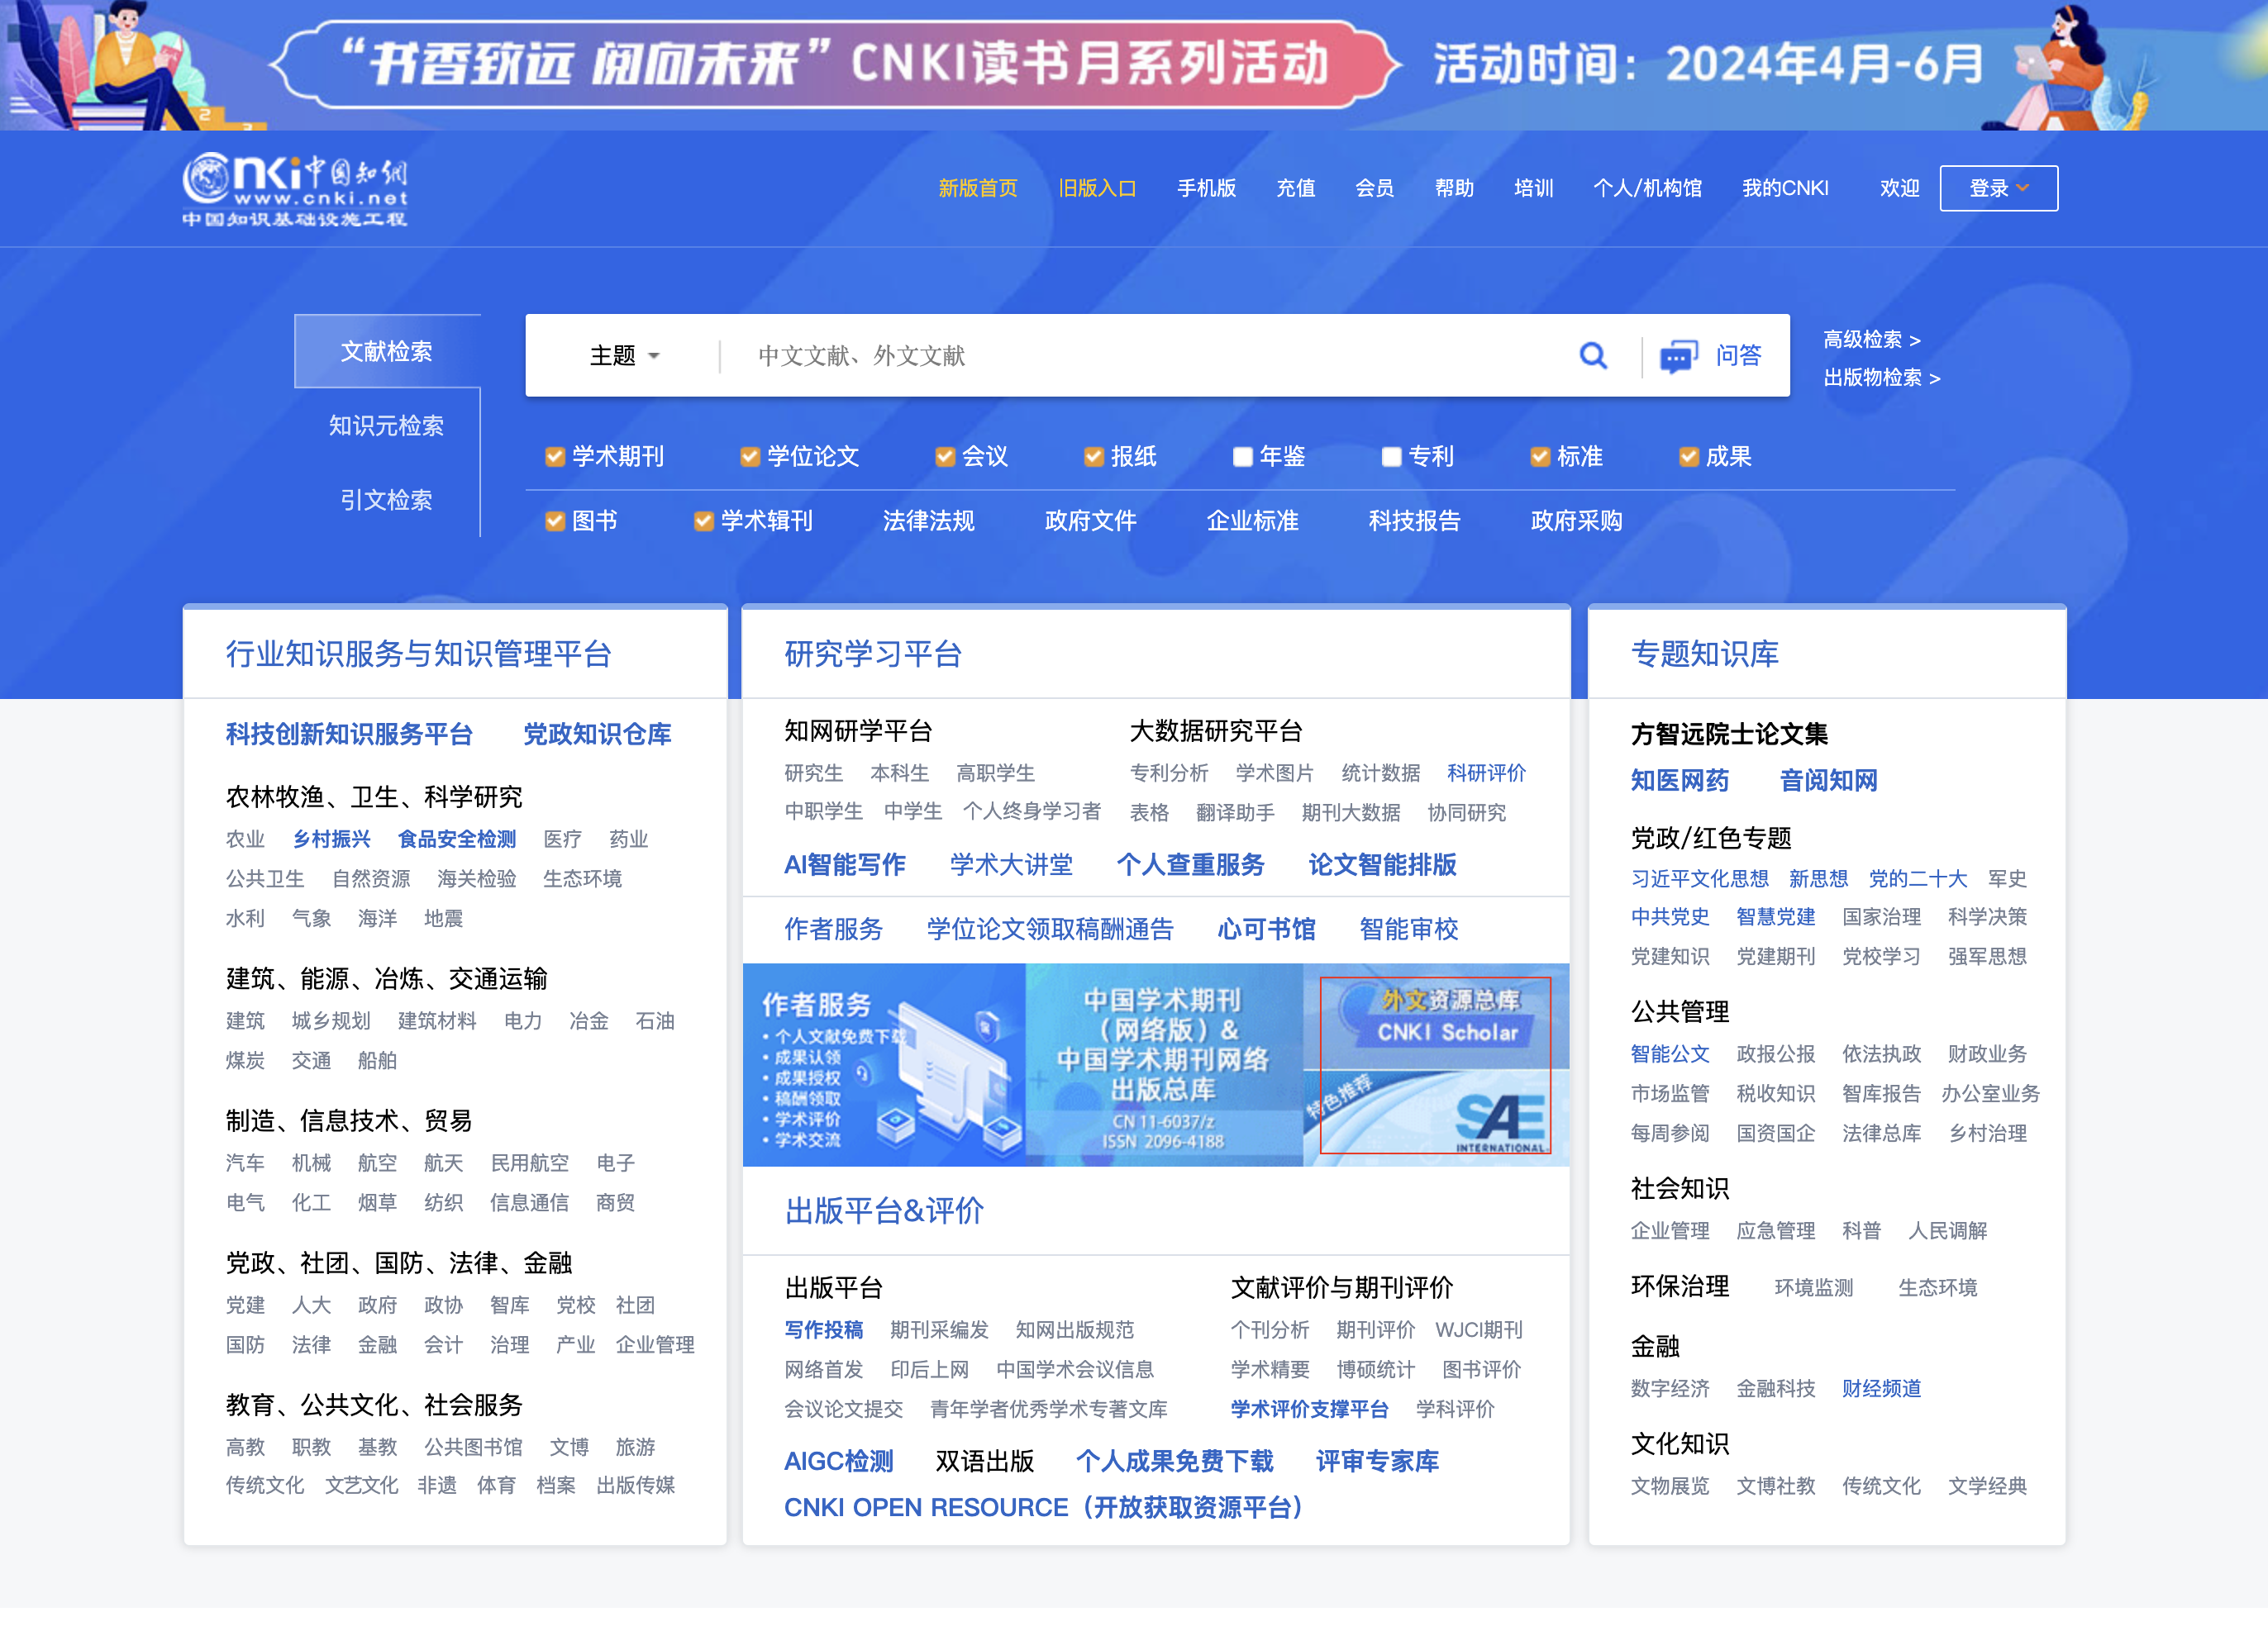Click the 问答 chat bubble icon
The height and width of the screenshot is (1631, 2268).
[1679, 357]
